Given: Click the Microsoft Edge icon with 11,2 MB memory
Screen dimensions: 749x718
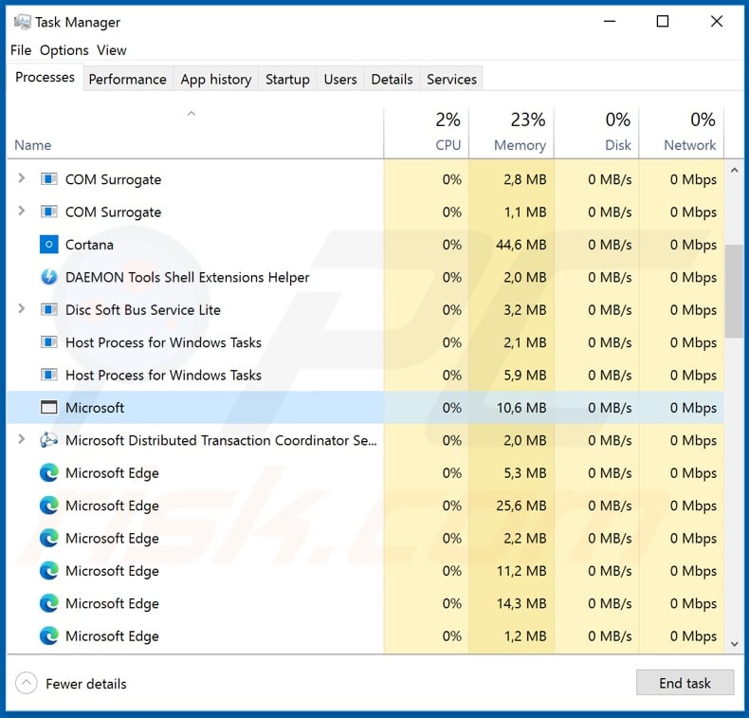Looking at the screenshot, I should pyautogui.click(x=48, y=571).
